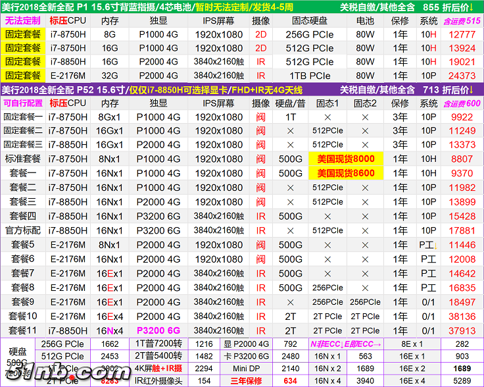Select the magenta P3200 6G cell
Image resolution: width=484 pixels, height=387 pixels.
pyautogui.click(x=158, y=330)
